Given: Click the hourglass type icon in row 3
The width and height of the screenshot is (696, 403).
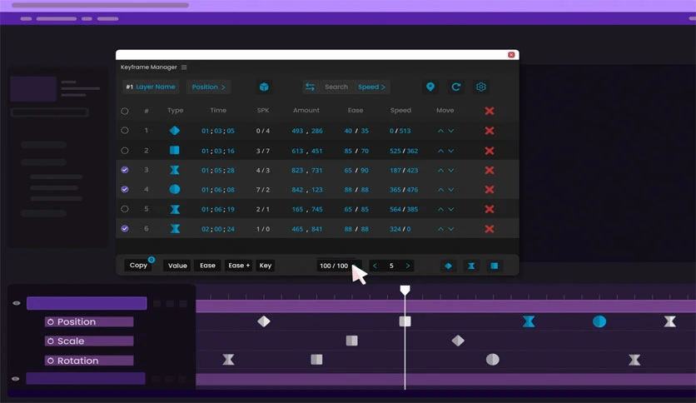Looking at the screenshot, I should pyautogui.click(x=175, y=170).
